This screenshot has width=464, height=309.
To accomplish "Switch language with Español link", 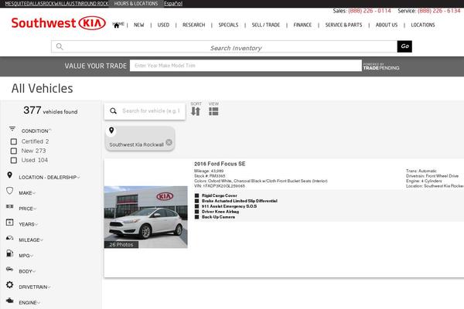I will tap(173, 4).
